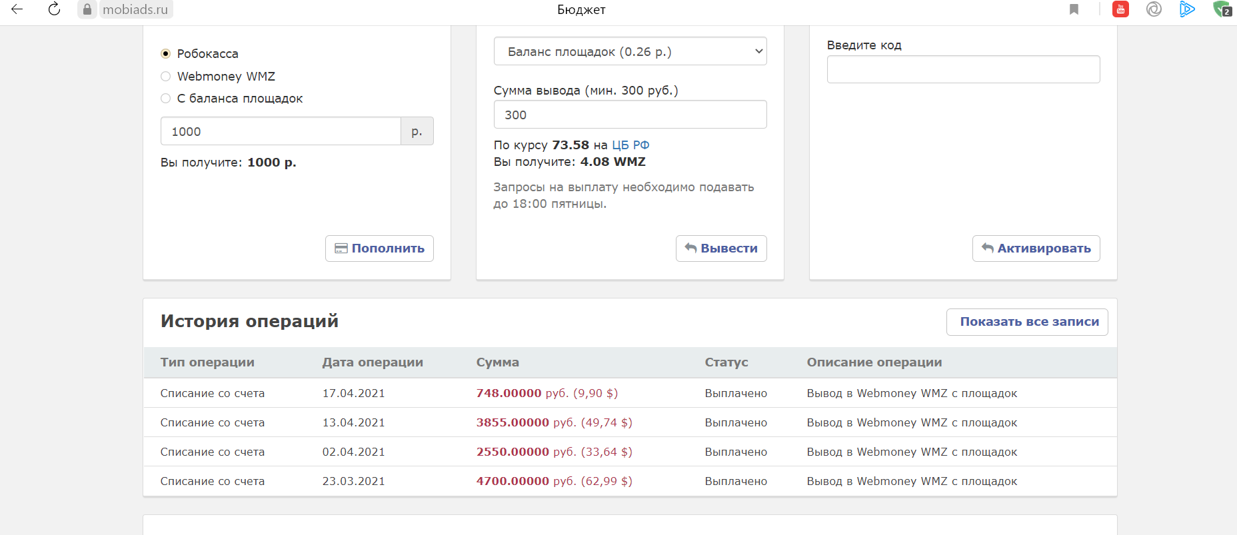Open the ЦБ РФ link
Viewport: 1237px width, 535px height.
(630, 145)
